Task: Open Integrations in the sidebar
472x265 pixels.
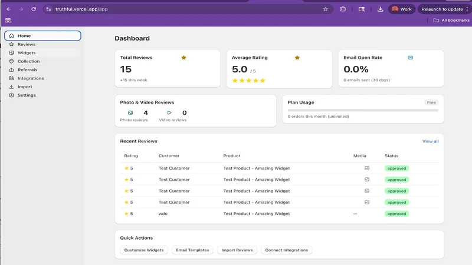Action: 42,78
